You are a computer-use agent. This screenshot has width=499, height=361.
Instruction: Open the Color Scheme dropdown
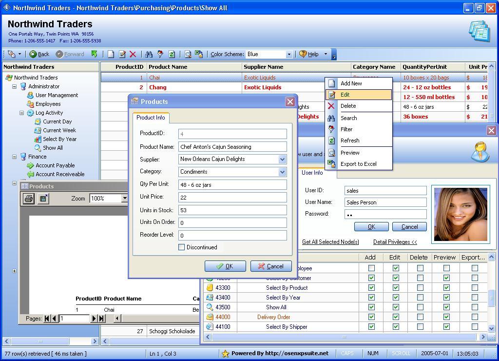[288, 54]
